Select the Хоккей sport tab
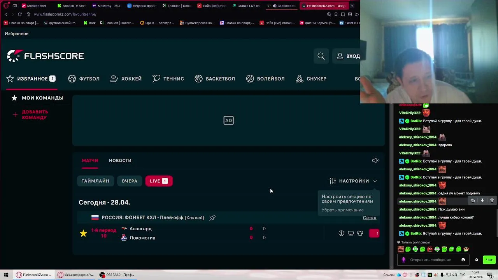 [126, 79]
